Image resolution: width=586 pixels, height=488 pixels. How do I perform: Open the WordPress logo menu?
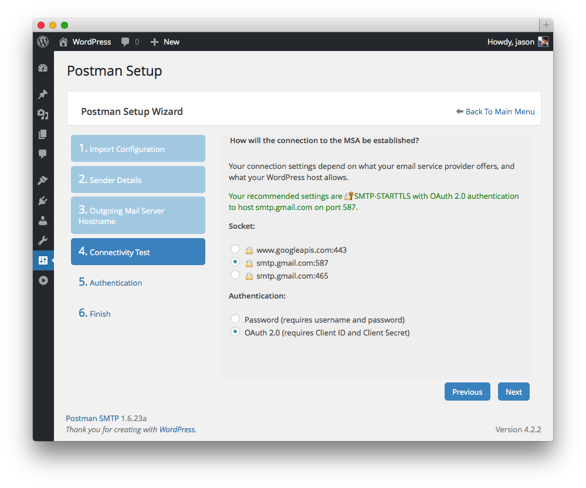(43, 42)
